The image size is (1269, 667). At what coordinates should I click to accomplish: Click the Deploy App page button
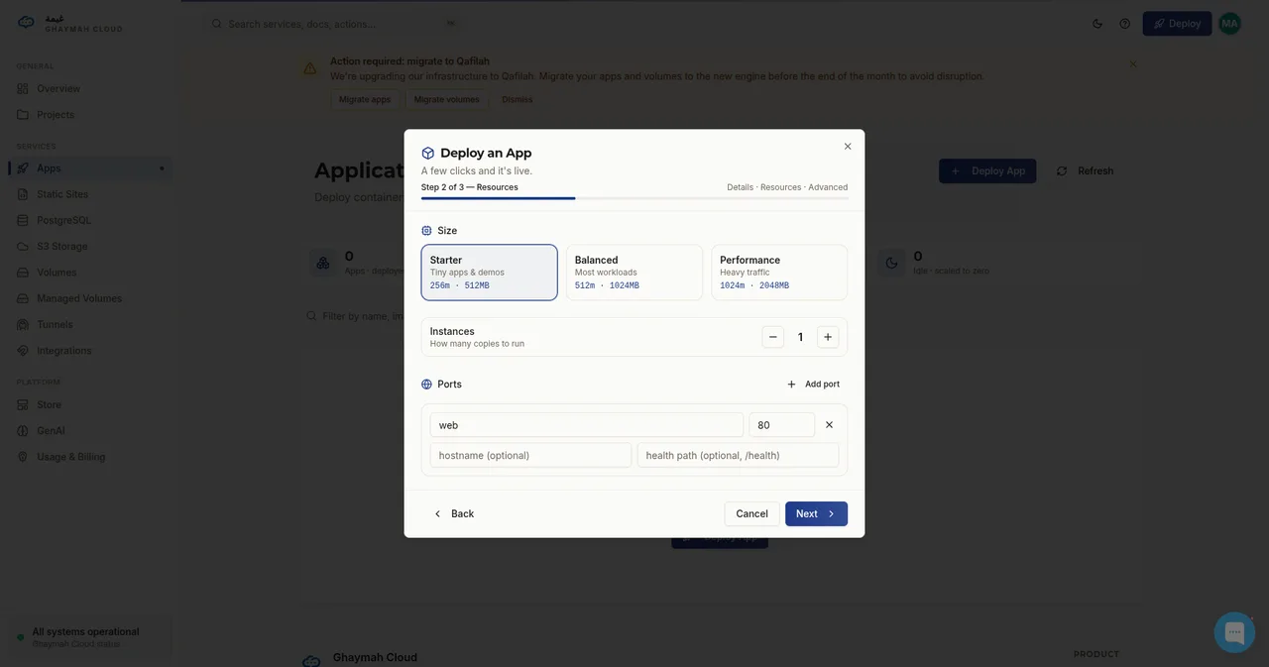[987, 170]
